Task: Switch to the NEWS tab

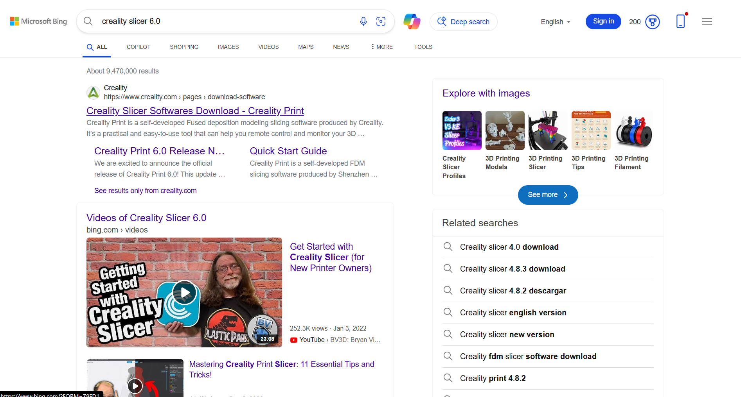Action: point(341,47)
